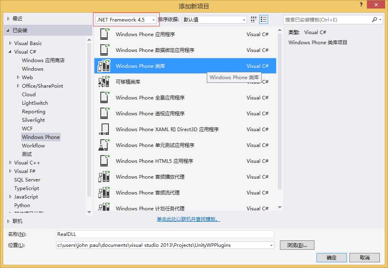This screenshot has width=388, height=268.
Task: Select the TypeScript category
Action: 27,188
